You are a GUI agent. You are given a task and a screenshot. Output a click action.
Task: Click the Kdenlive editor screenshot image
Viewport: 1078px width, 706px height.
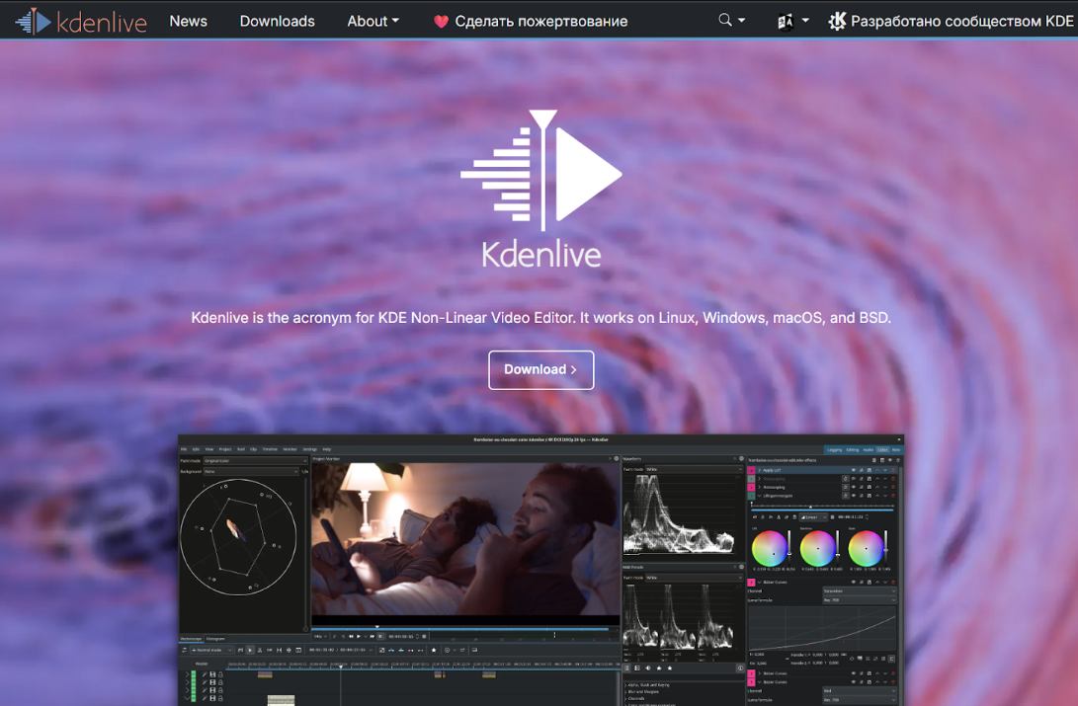click(x=541, y=570)
